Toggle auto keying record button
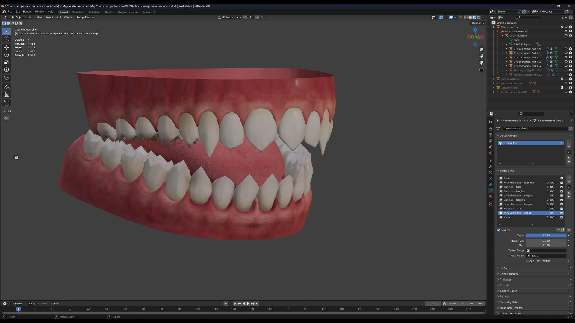This screenshot has width=575, height=323. [x=226, y=304]
